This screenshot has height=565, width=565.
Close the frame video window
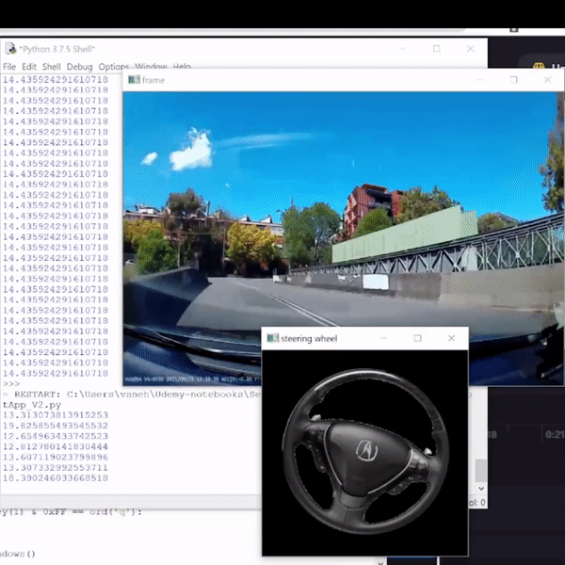click(547, 80)
